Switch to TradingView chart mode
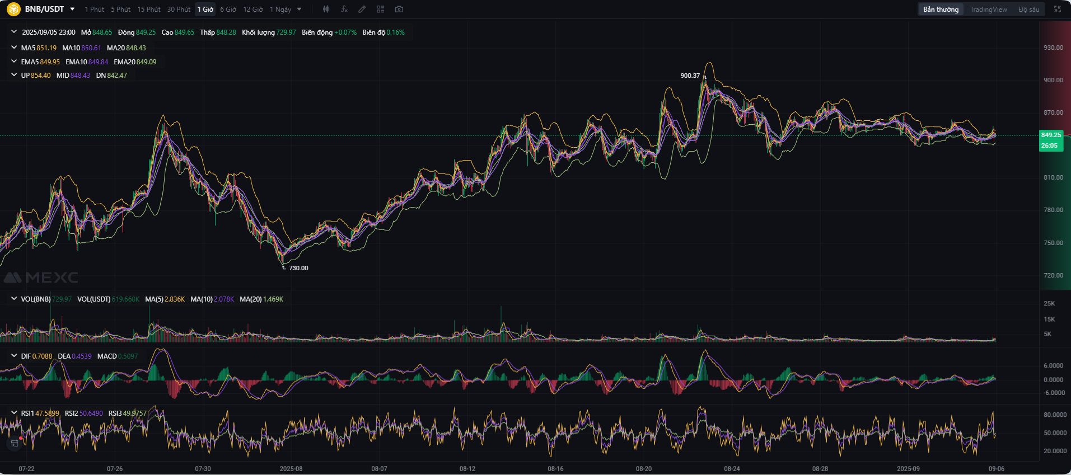 click(x=988, y=10)
